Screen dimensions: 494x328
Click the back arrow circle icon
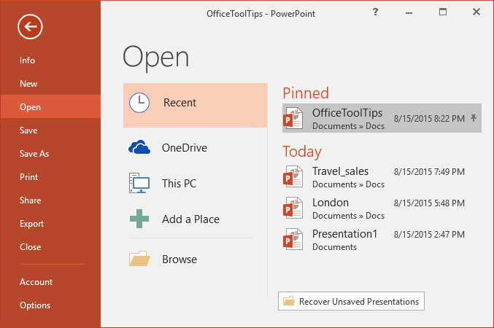pyautogui.click(x=30, y=27)
